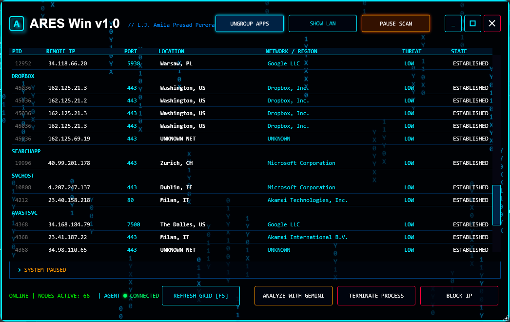Viewport: 510px width, 322px height.
Task: Click the Pause Scan button
Action: (x=396, y=23)
